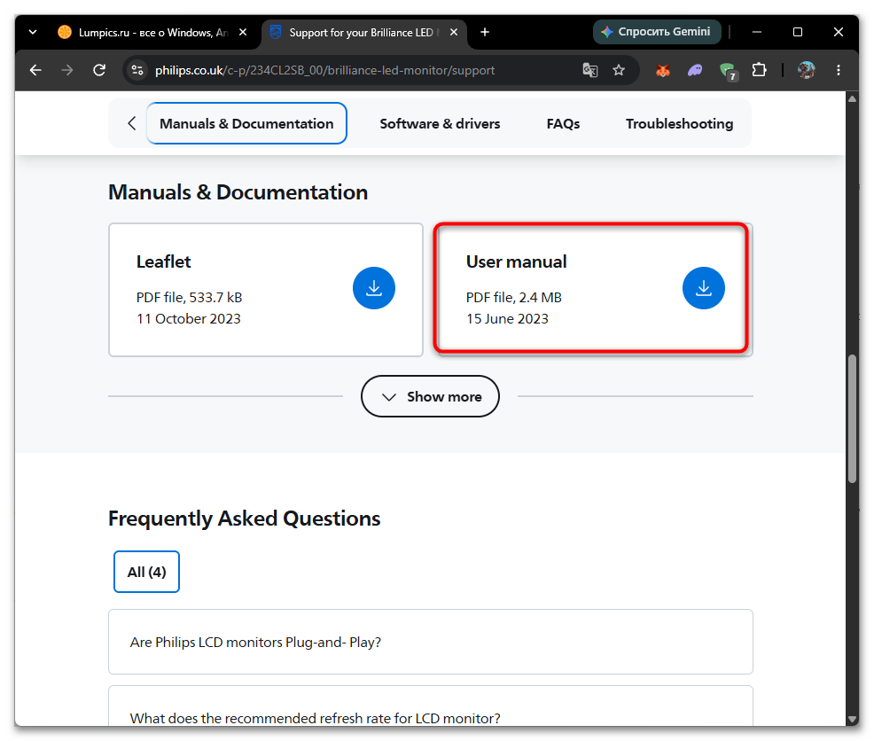Open a new browser tab
This screenshot has width=874, height=741.
click(485, 32)
